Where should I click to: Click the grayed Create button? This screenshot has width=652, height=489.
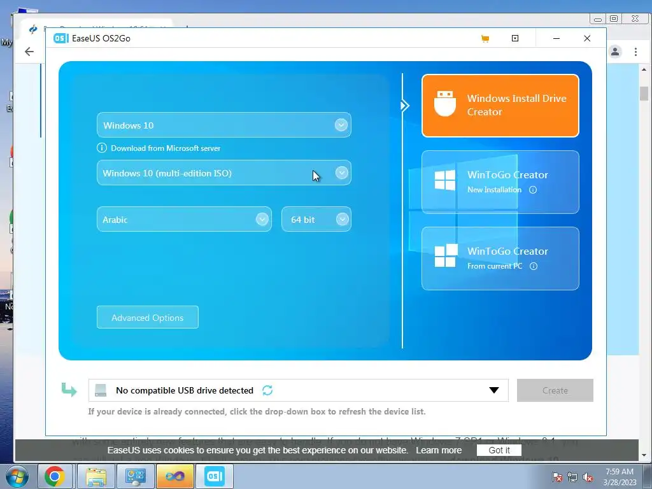tap(555, 390)
